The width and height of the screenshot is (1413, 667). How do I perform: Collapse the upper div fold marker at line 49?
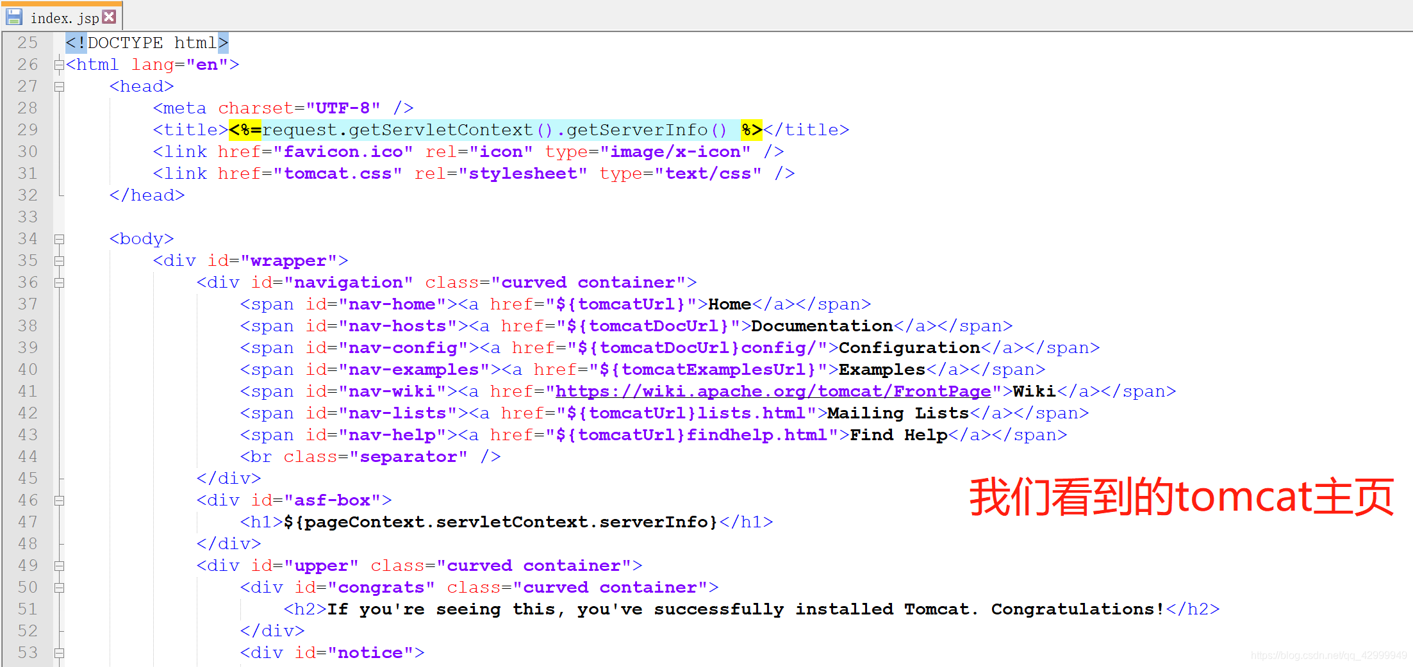tap(59, 566)
